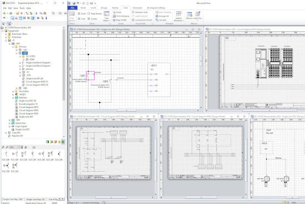Image resolution: width=305 pixels, height=204 pixels.
Task: Open the Tools menu in Engineering Base
Action: (x=22, y=8)
